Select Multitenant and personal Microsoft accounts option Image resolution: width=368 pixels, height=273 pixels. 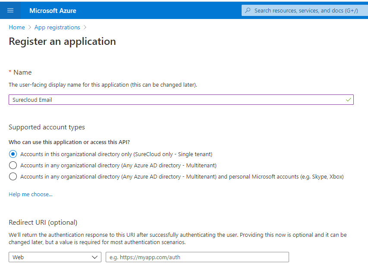click(x=13, y=176)
